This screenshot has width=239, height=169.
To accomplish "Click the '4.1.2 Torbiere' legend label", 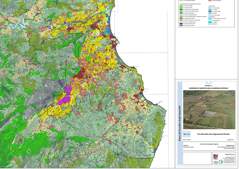I will click(215, 10).
